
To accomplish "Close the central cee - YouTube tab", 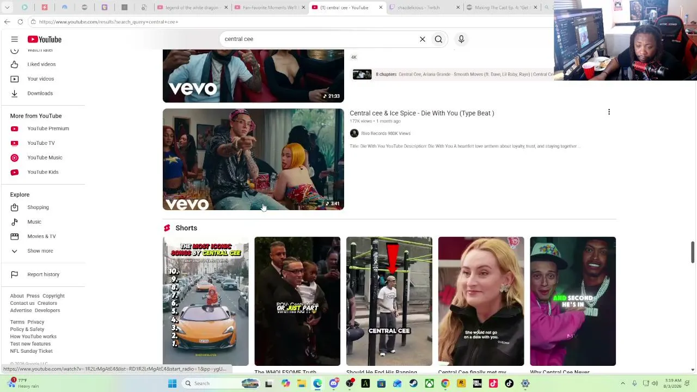I will pyautogui.click(x=381, y=8).
